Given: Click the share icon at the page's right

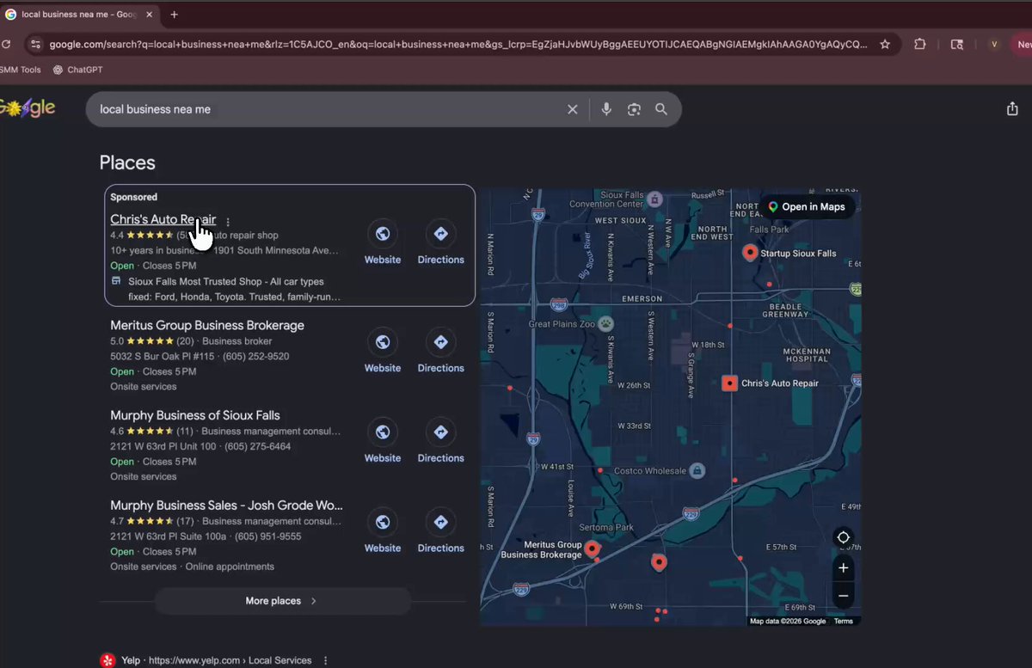Looking at the screenshot, I should [x=1012, y=109].
